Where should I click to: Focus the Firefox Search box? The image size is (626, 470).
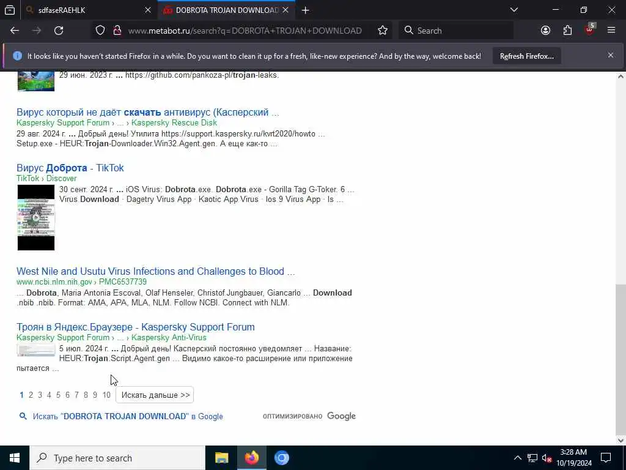click(455, 31)
